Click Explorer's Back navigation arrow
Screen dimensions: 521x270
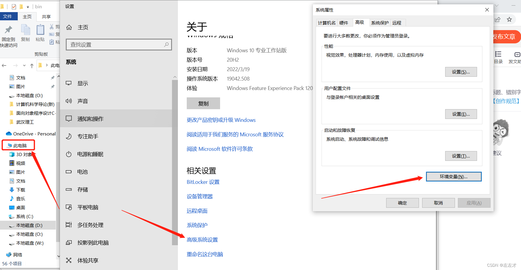coord(4,66)
